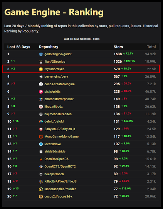Open the love2d/love link
Image resolution: width=163 pixels, height=209 pixels.
point(53,144)
